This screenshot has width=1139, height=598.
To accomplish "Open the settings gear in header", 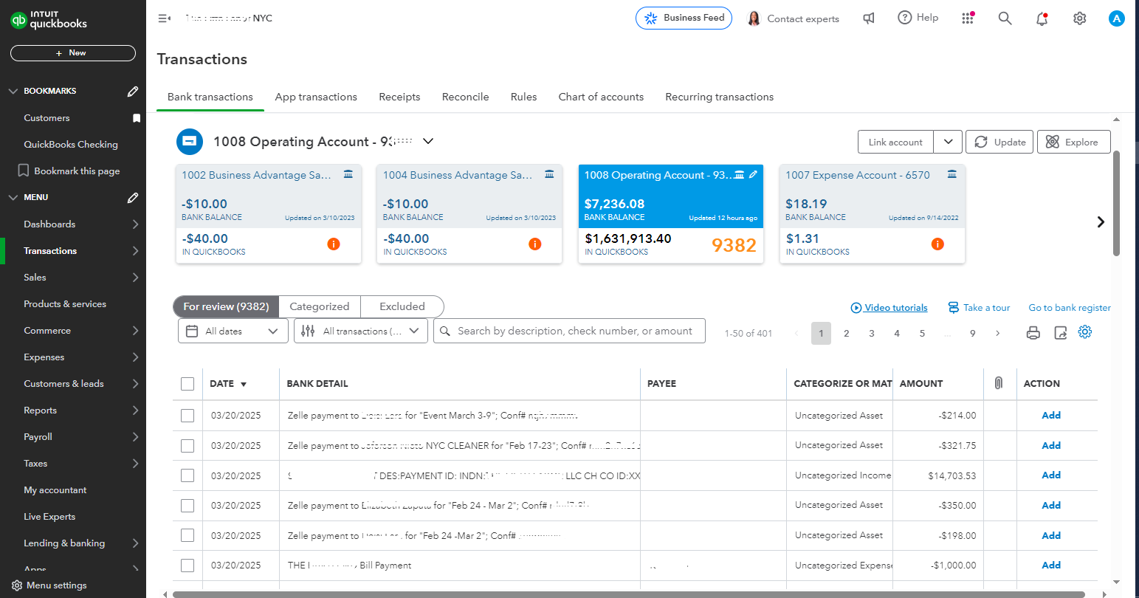I will (x=1079, y=18).
